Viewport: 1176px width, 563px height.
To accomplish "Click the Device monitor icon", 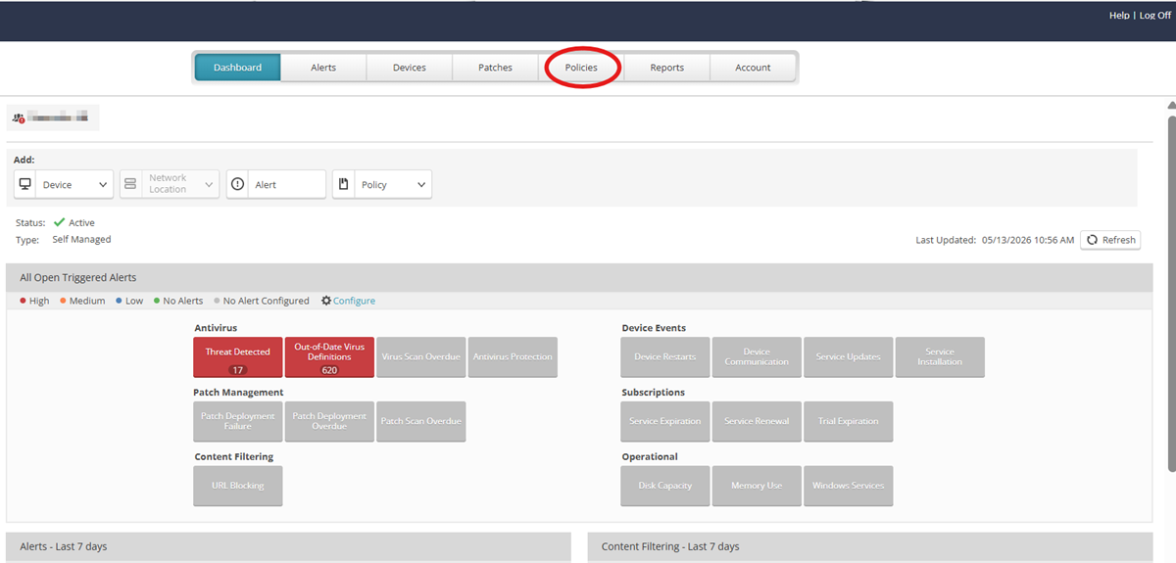I will pos(25,184).
